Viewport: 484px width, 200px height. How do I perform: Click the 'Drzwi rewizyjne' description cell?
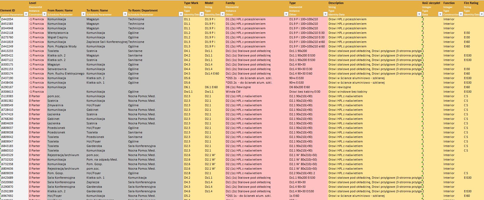click(339, 87)
